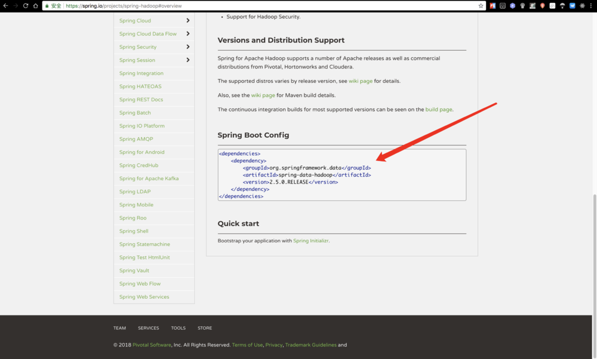The image size is (597, 359).
Task: Follow the wiki page link for Maven build
Action: pyautogui.click(x=263, y=95)
